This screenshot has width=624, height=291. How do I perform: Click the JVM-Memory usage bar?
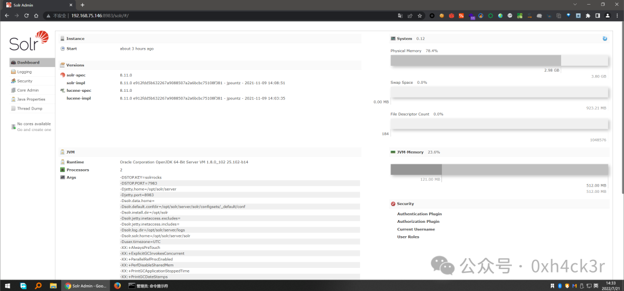[x=499, y=169]
